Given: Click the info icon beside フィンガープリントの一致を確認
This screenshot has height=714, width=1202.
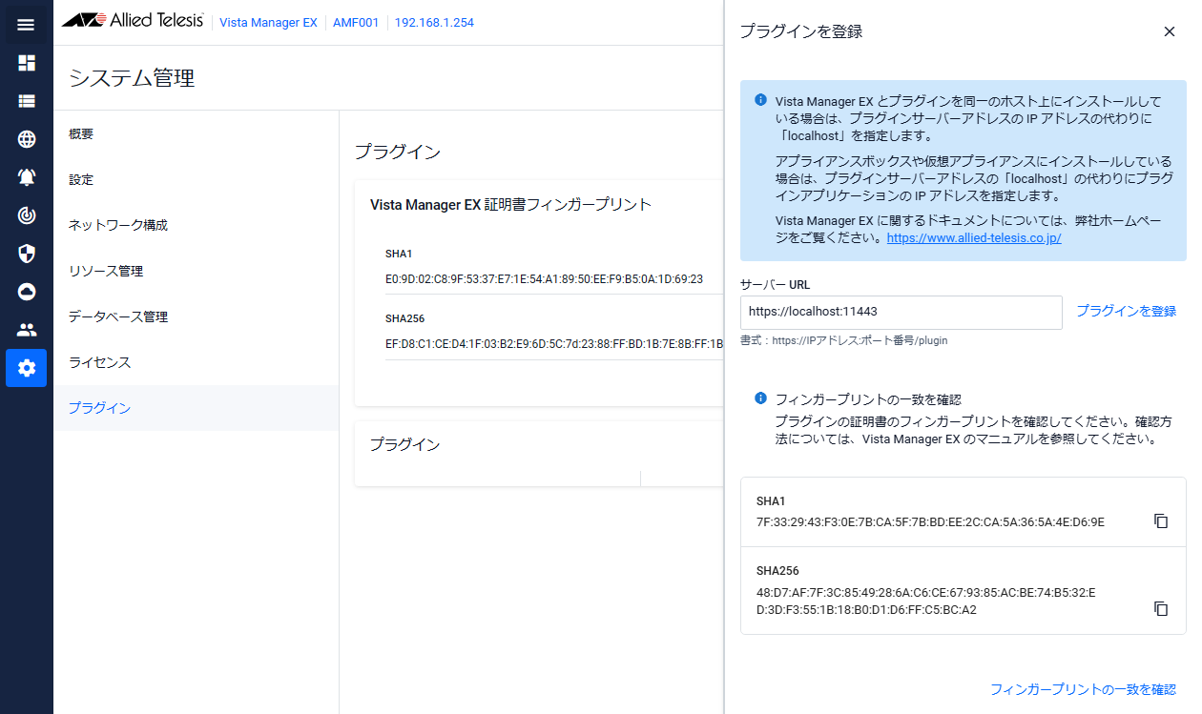Looking at the screenshot, I should pos(760,398).
